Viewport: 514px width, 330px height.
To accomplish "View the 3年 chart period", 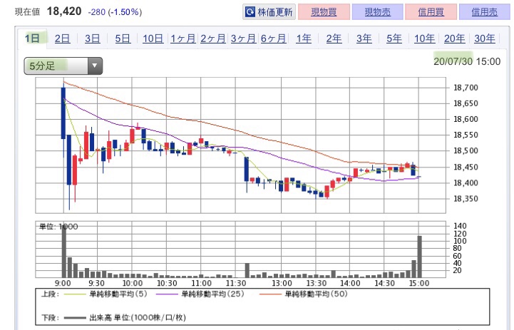I will tap(364, 38).
